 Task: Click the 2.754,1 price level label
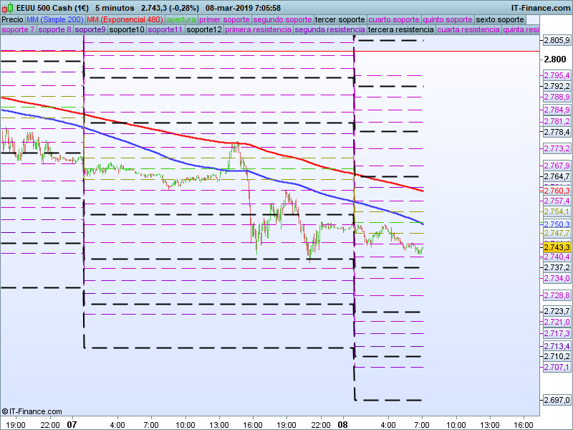coord(557,211)
